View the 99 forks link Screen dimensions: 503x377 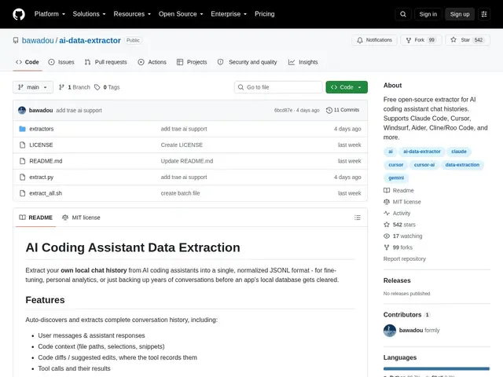[398, 247]
